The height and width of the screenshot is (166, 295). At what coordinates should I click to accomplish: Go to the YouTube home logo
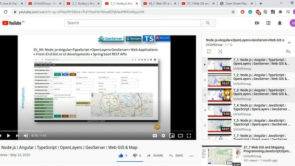pyautogui.click(x=12, y=23)
